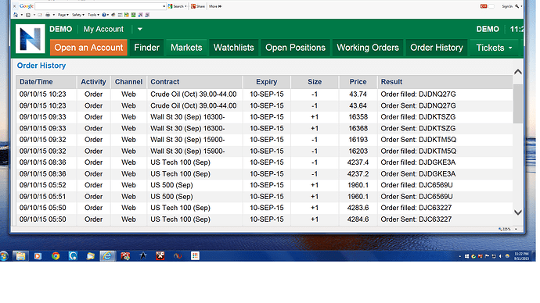The height and width of the screenshot is (303, 540).
Task: Click the blue N logo icon
Action: (x=30, y=38)
